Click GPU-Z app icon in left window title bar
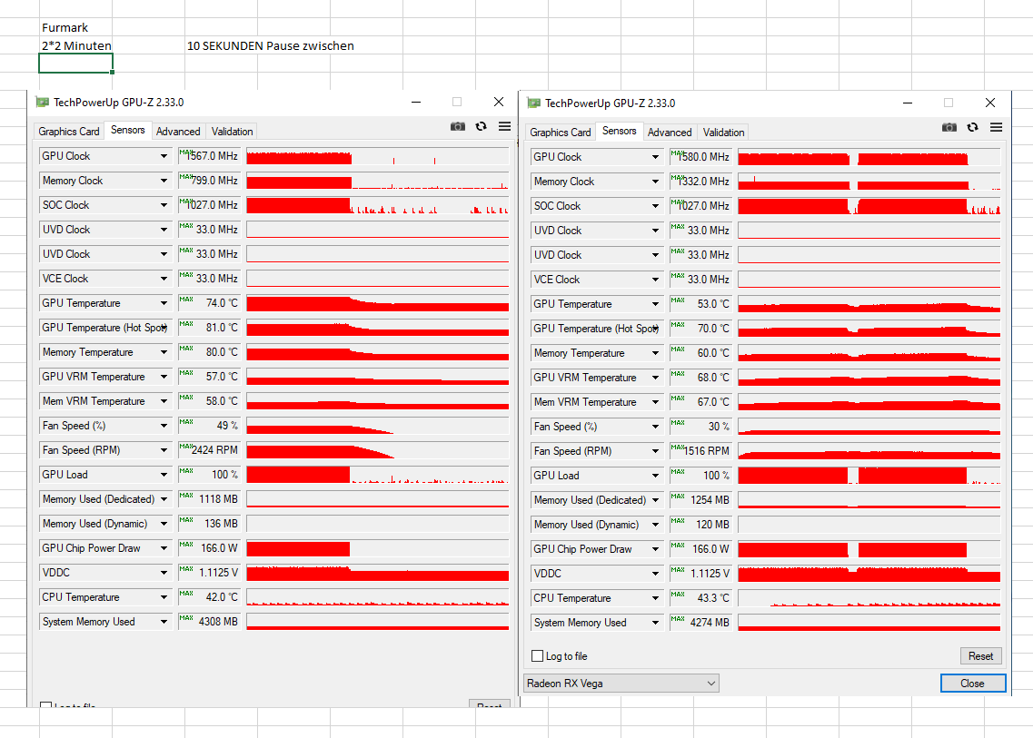The height and width of the screenshot is (738, 1033). click(43, 102)
